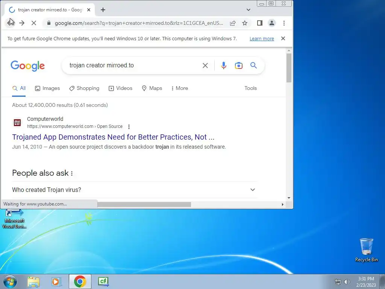Follow the 'Learn more' link
385x289 pixels.
point(262,39)
